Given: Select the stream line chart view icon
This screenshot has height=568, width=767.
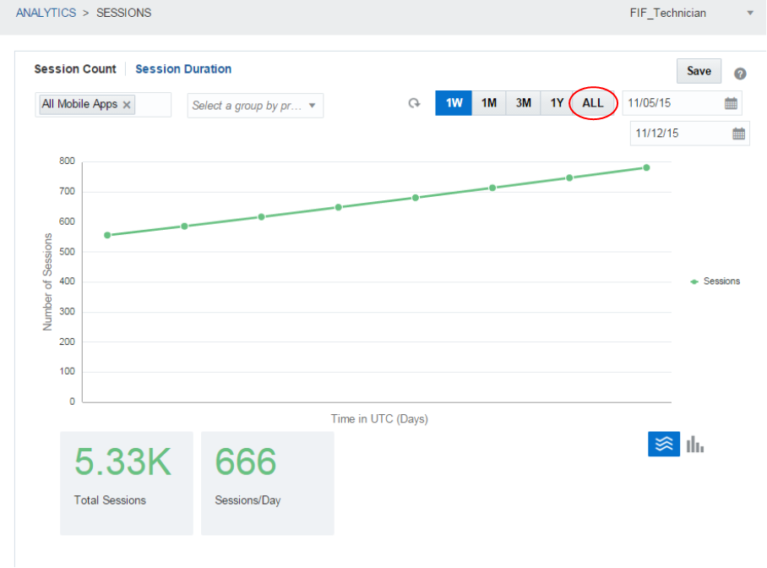Looking at the screenshot, I should 664,443.
